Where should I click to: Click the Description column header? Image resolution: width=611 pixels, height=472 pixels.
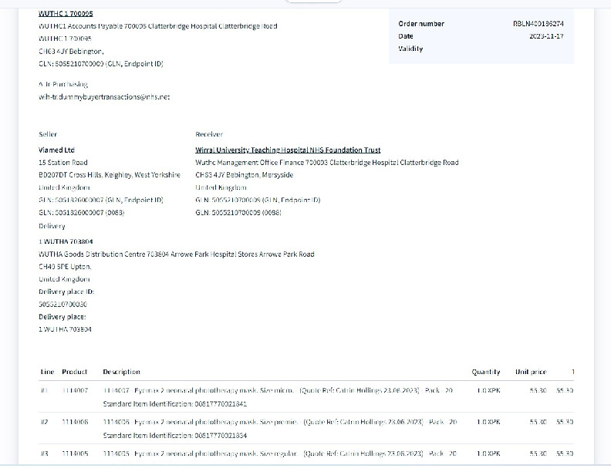click(x=121, y=372)
